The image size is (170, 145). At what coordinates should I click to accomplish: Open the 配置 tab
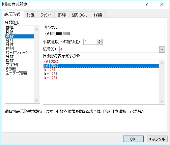point(31,15)
